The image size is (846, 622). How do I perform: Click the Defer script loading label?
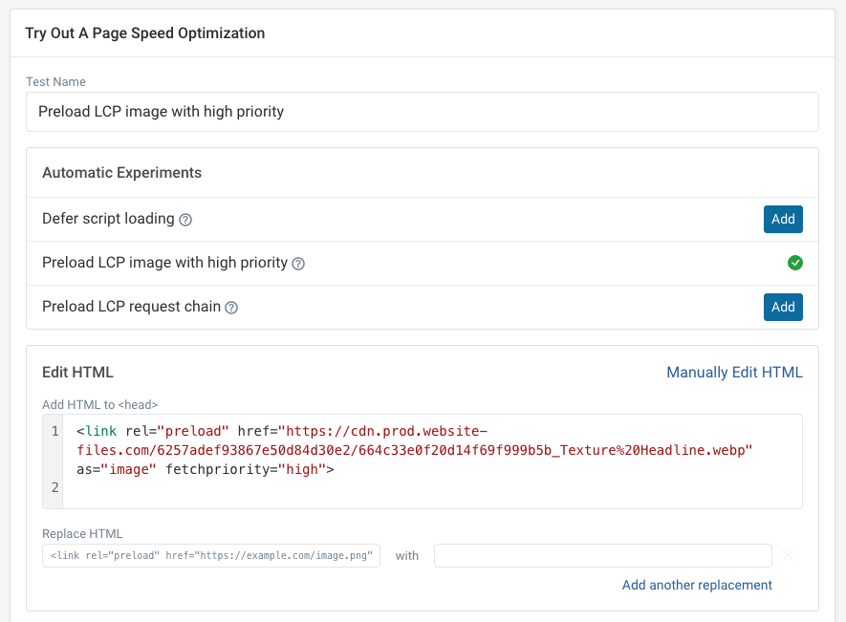(x=108, y=219)
